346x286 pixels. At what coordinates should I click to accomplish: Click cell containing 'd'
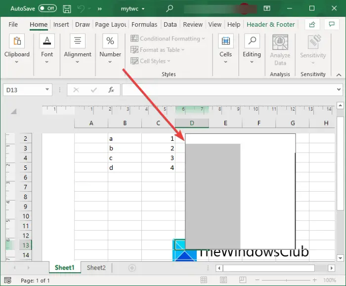[x=125, y=167]
